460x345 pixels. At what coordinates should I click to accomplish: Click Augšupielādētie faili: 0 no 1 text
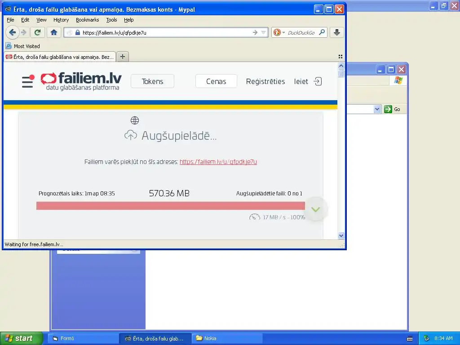pyautogui.click(x=269, y=193)
